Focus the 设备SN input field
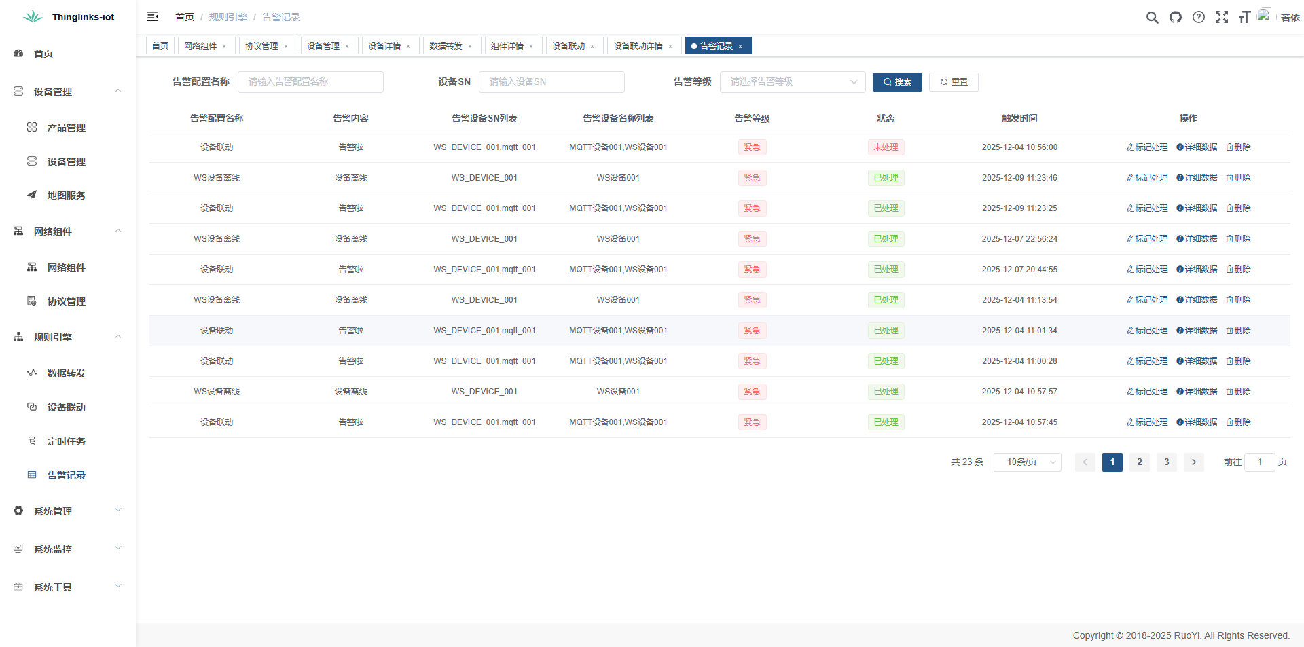Image resolution: width=1304 pixels, height=647 pixels. click(x=551, y=82)
